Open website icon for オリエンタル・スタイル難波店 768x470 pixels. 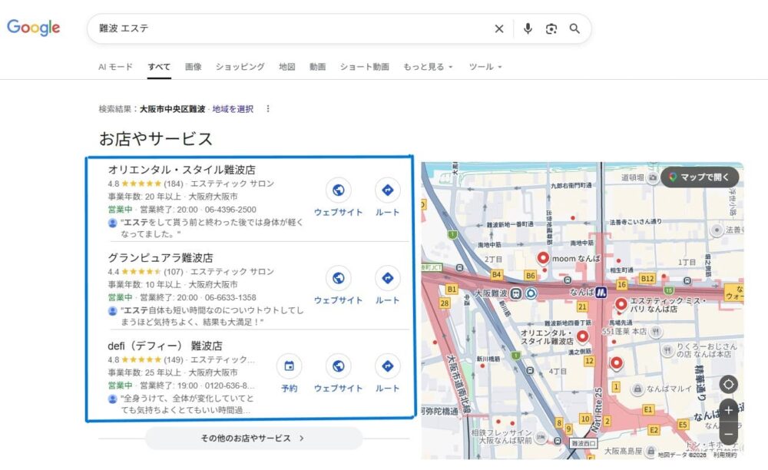(338, 190)
